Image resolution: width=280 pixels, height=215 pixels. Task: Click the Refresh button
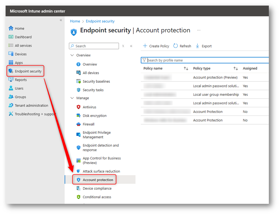[182, 46]
